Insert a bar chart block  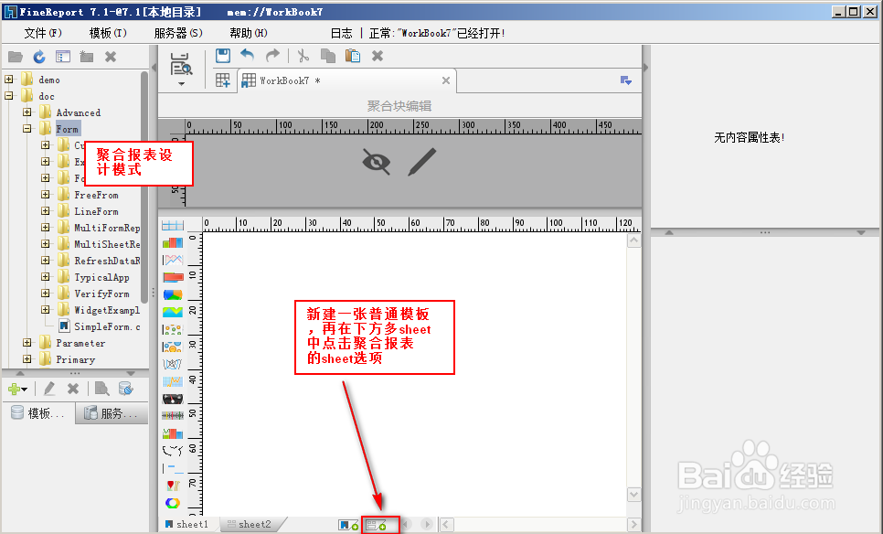pos(173,277)
